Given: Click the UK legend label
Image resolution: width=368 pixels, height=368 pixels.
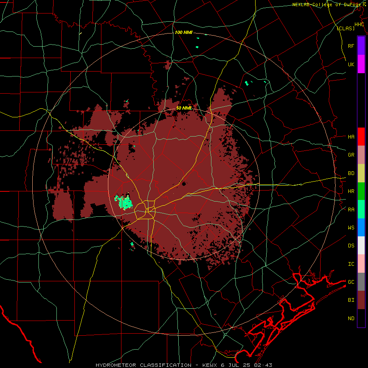Looking at the screenshot, I should coord(351,64).
